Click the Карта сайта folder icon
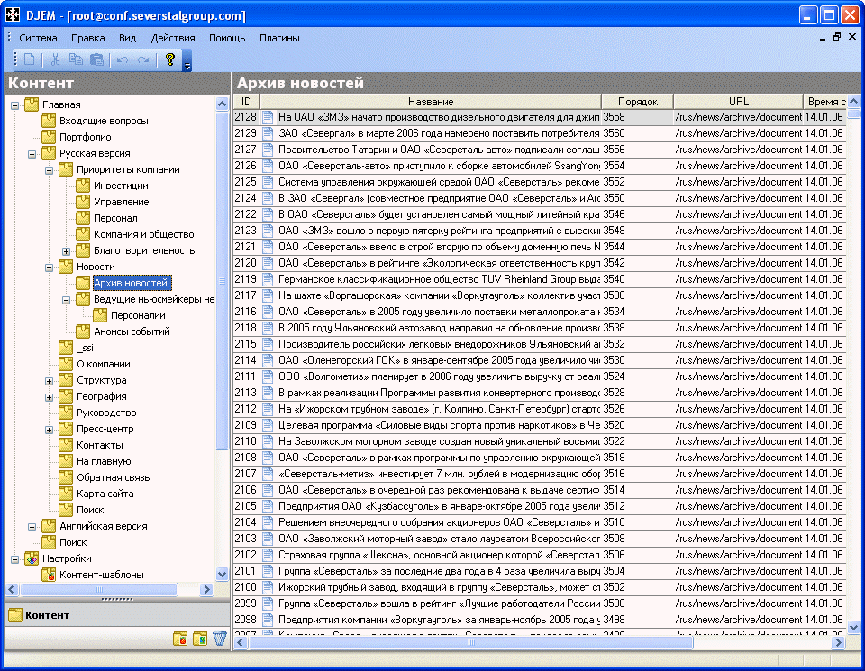 [x=66, y=494]
